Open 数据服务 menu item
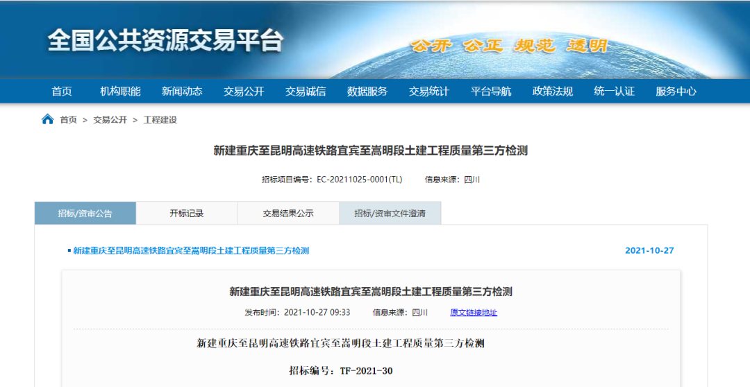The height and width of the screenshot is (387, 750). click(367, 92)
